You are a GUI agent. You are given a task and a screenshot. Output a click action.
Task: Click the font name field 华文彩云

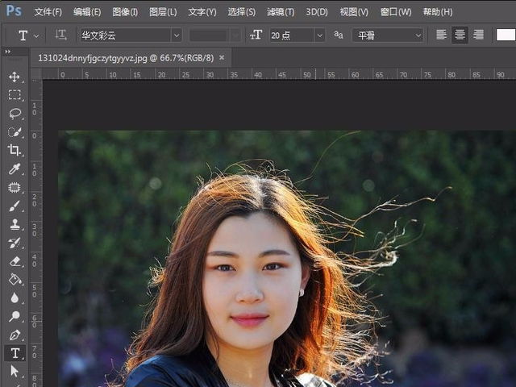coord(126,35)
